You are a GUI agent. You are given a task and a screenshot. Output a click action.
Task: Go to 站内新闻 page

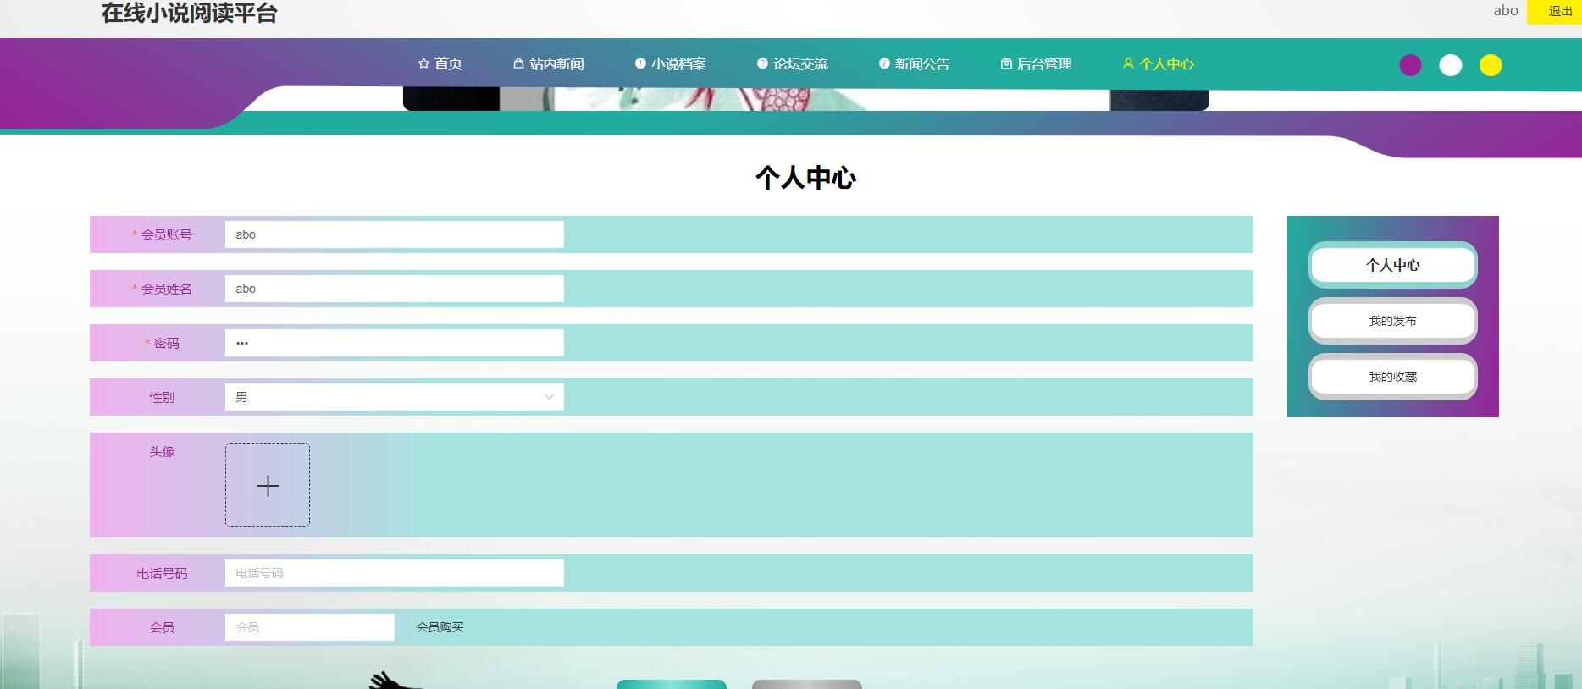[549, 63]
